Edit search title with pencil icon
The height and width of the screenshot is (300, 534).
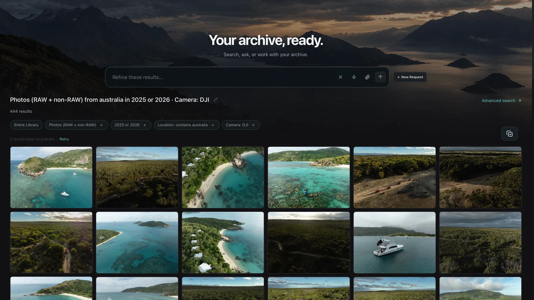216,99
